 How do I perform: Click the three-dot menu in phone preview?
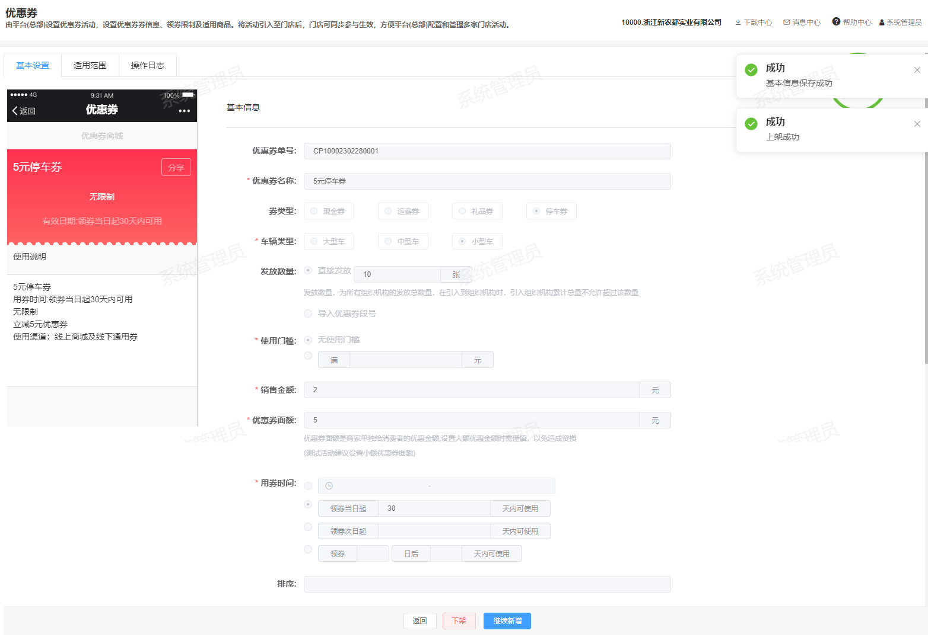(185, 111)
